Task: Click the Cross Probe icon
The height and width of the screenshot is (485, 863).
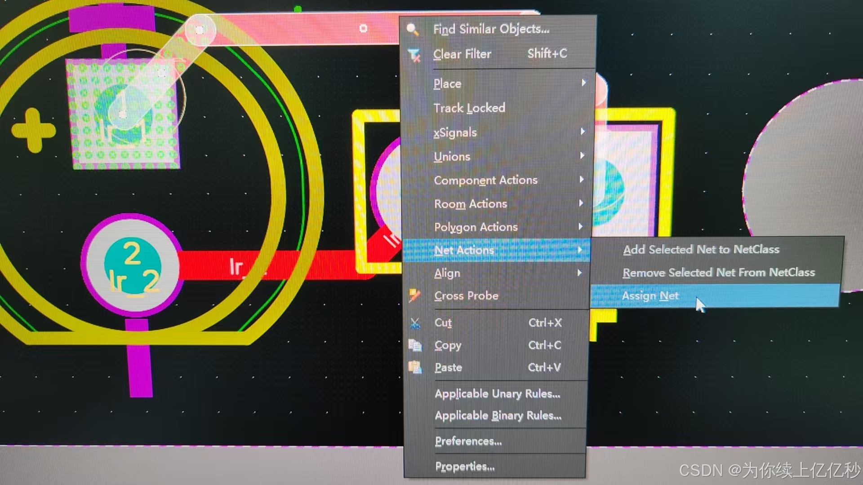Action: coord(414,295)
